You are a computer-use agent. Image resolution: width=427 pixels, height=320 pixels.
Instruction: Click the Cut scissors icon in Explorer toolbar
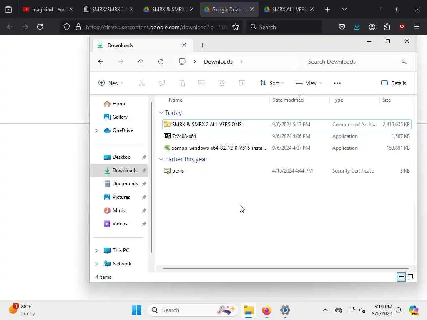coord(142,83)
